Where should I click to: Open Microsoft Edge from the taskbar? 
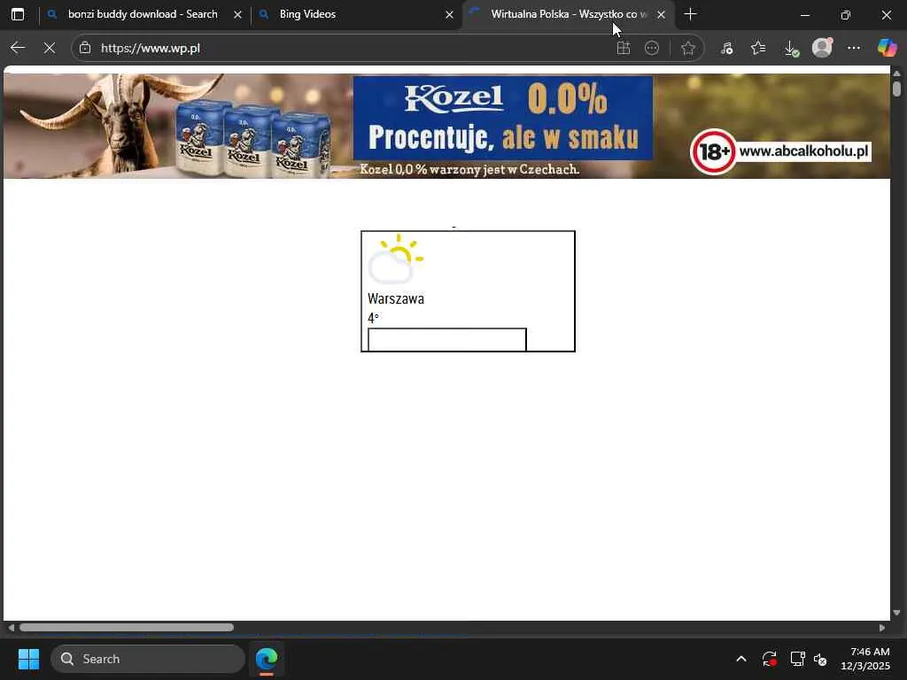[267, 659]
